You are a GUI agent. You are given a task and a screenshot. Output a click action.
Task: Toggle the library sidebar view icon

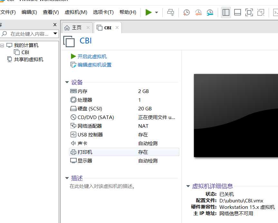pos(226,13)
